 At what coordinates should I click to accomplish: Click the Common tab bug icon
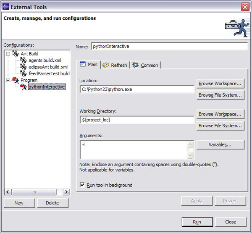pos(136,65)
